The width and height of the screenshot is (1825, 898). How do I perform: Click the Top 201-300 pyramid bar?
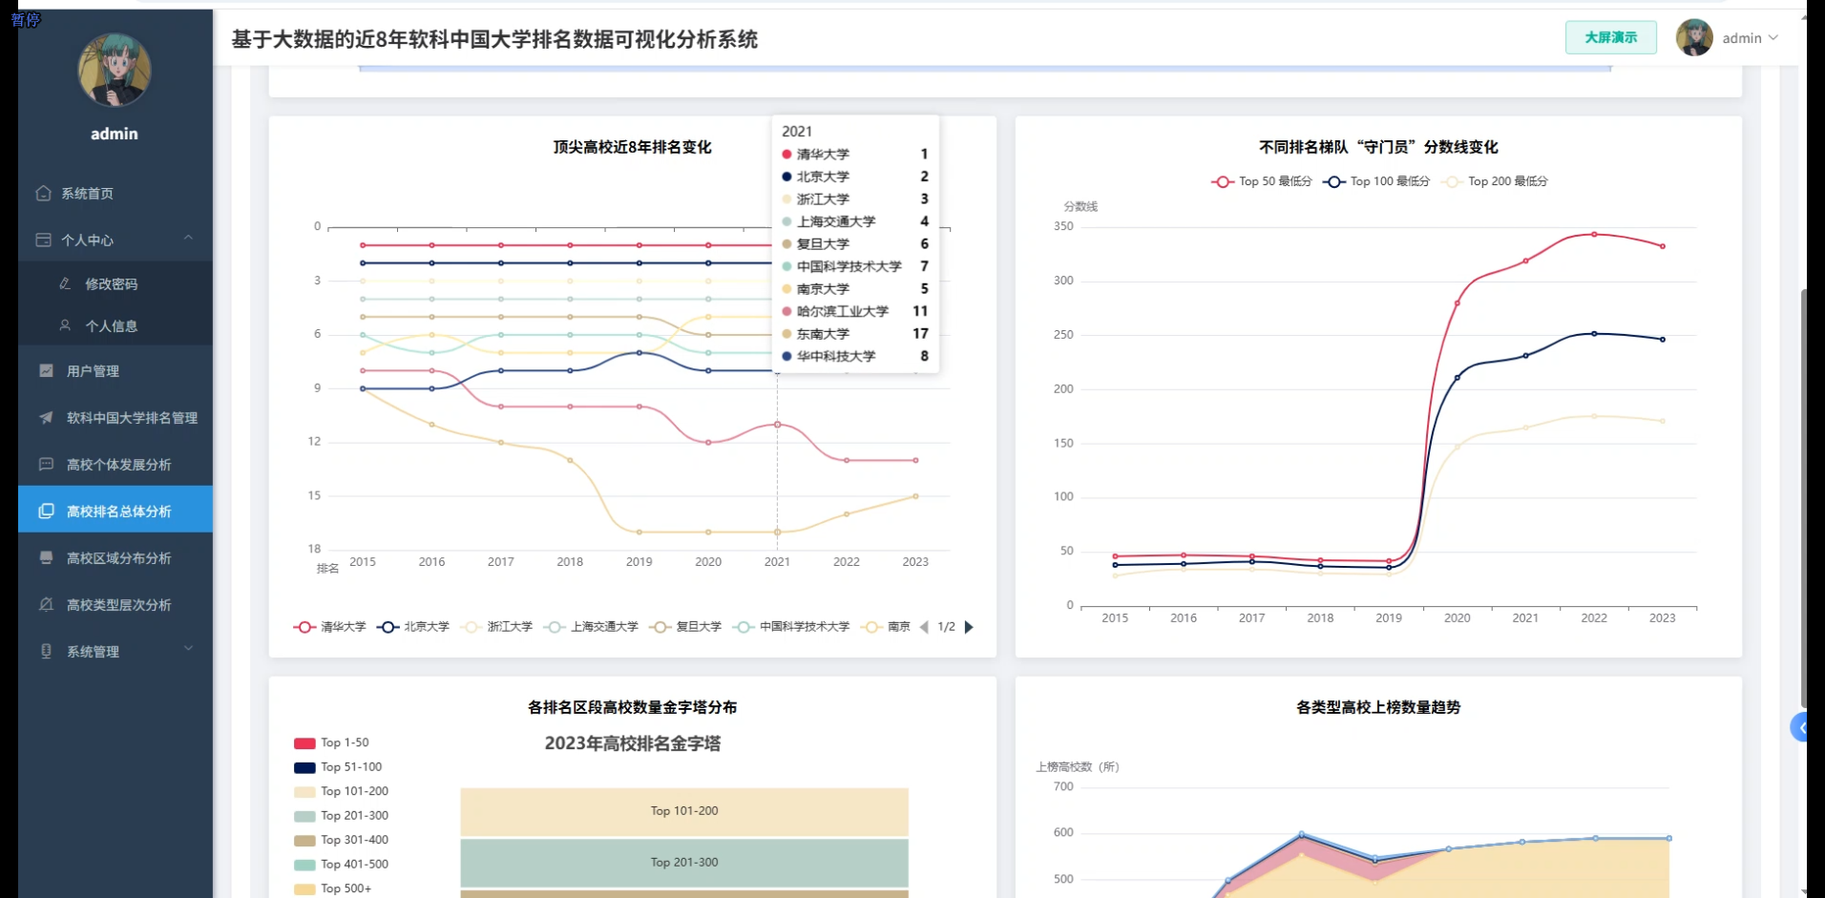coord(684,863)
